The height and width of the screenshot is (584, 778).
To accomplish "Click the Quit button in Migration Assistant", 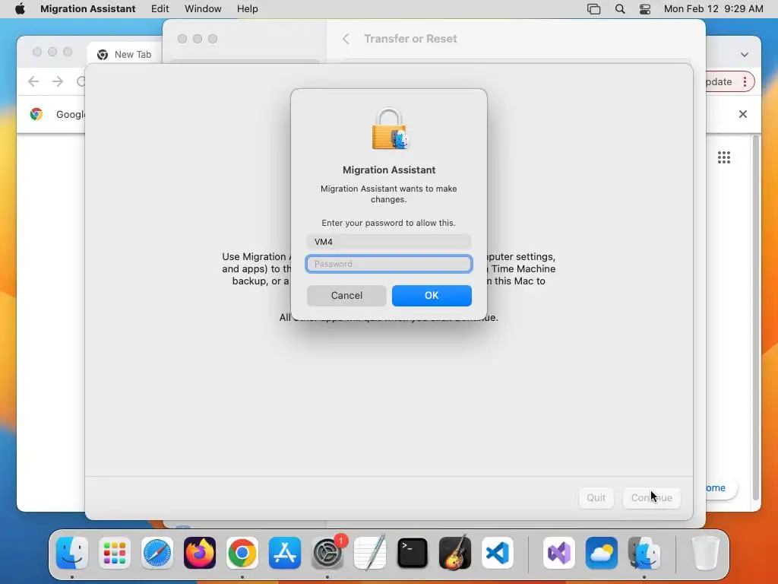I will point(596,497).
